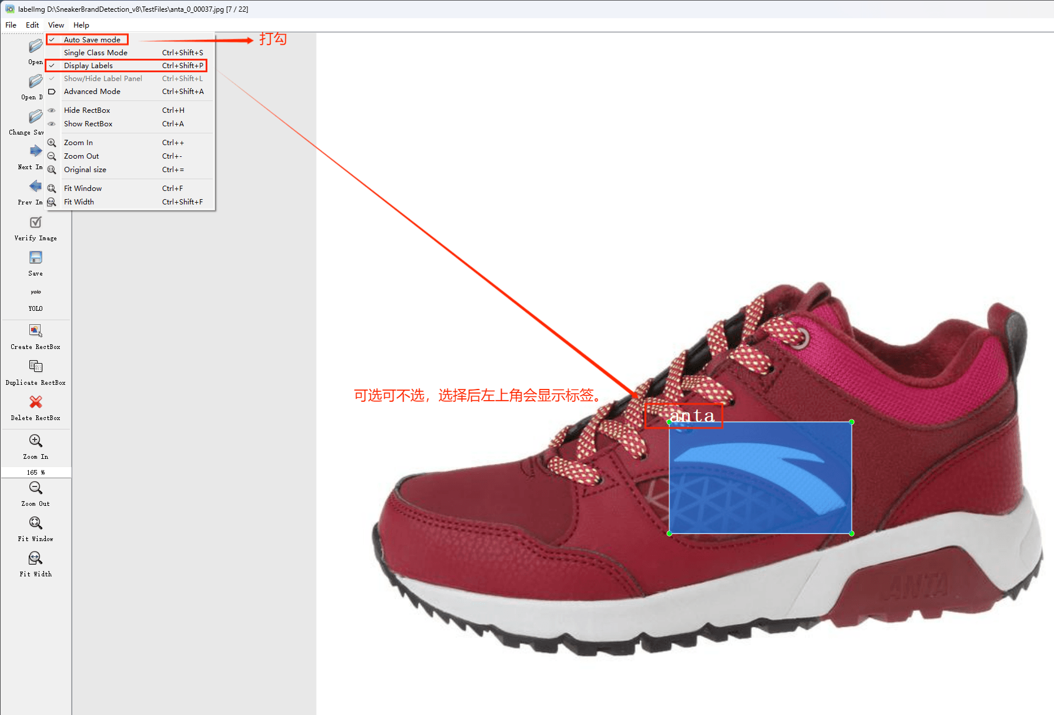Select the blue anta bounding box
Viewport: 1054px width, 715px height.
pos(760,478)
